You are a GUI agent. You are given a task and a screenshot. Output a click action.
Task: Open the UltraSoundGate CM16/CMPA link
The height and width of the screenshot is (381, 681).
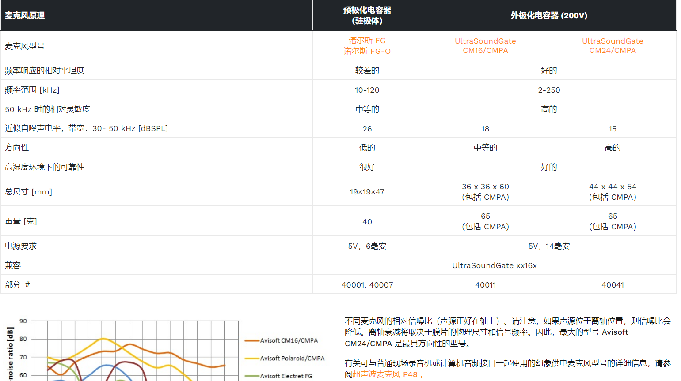pos(485,45)
